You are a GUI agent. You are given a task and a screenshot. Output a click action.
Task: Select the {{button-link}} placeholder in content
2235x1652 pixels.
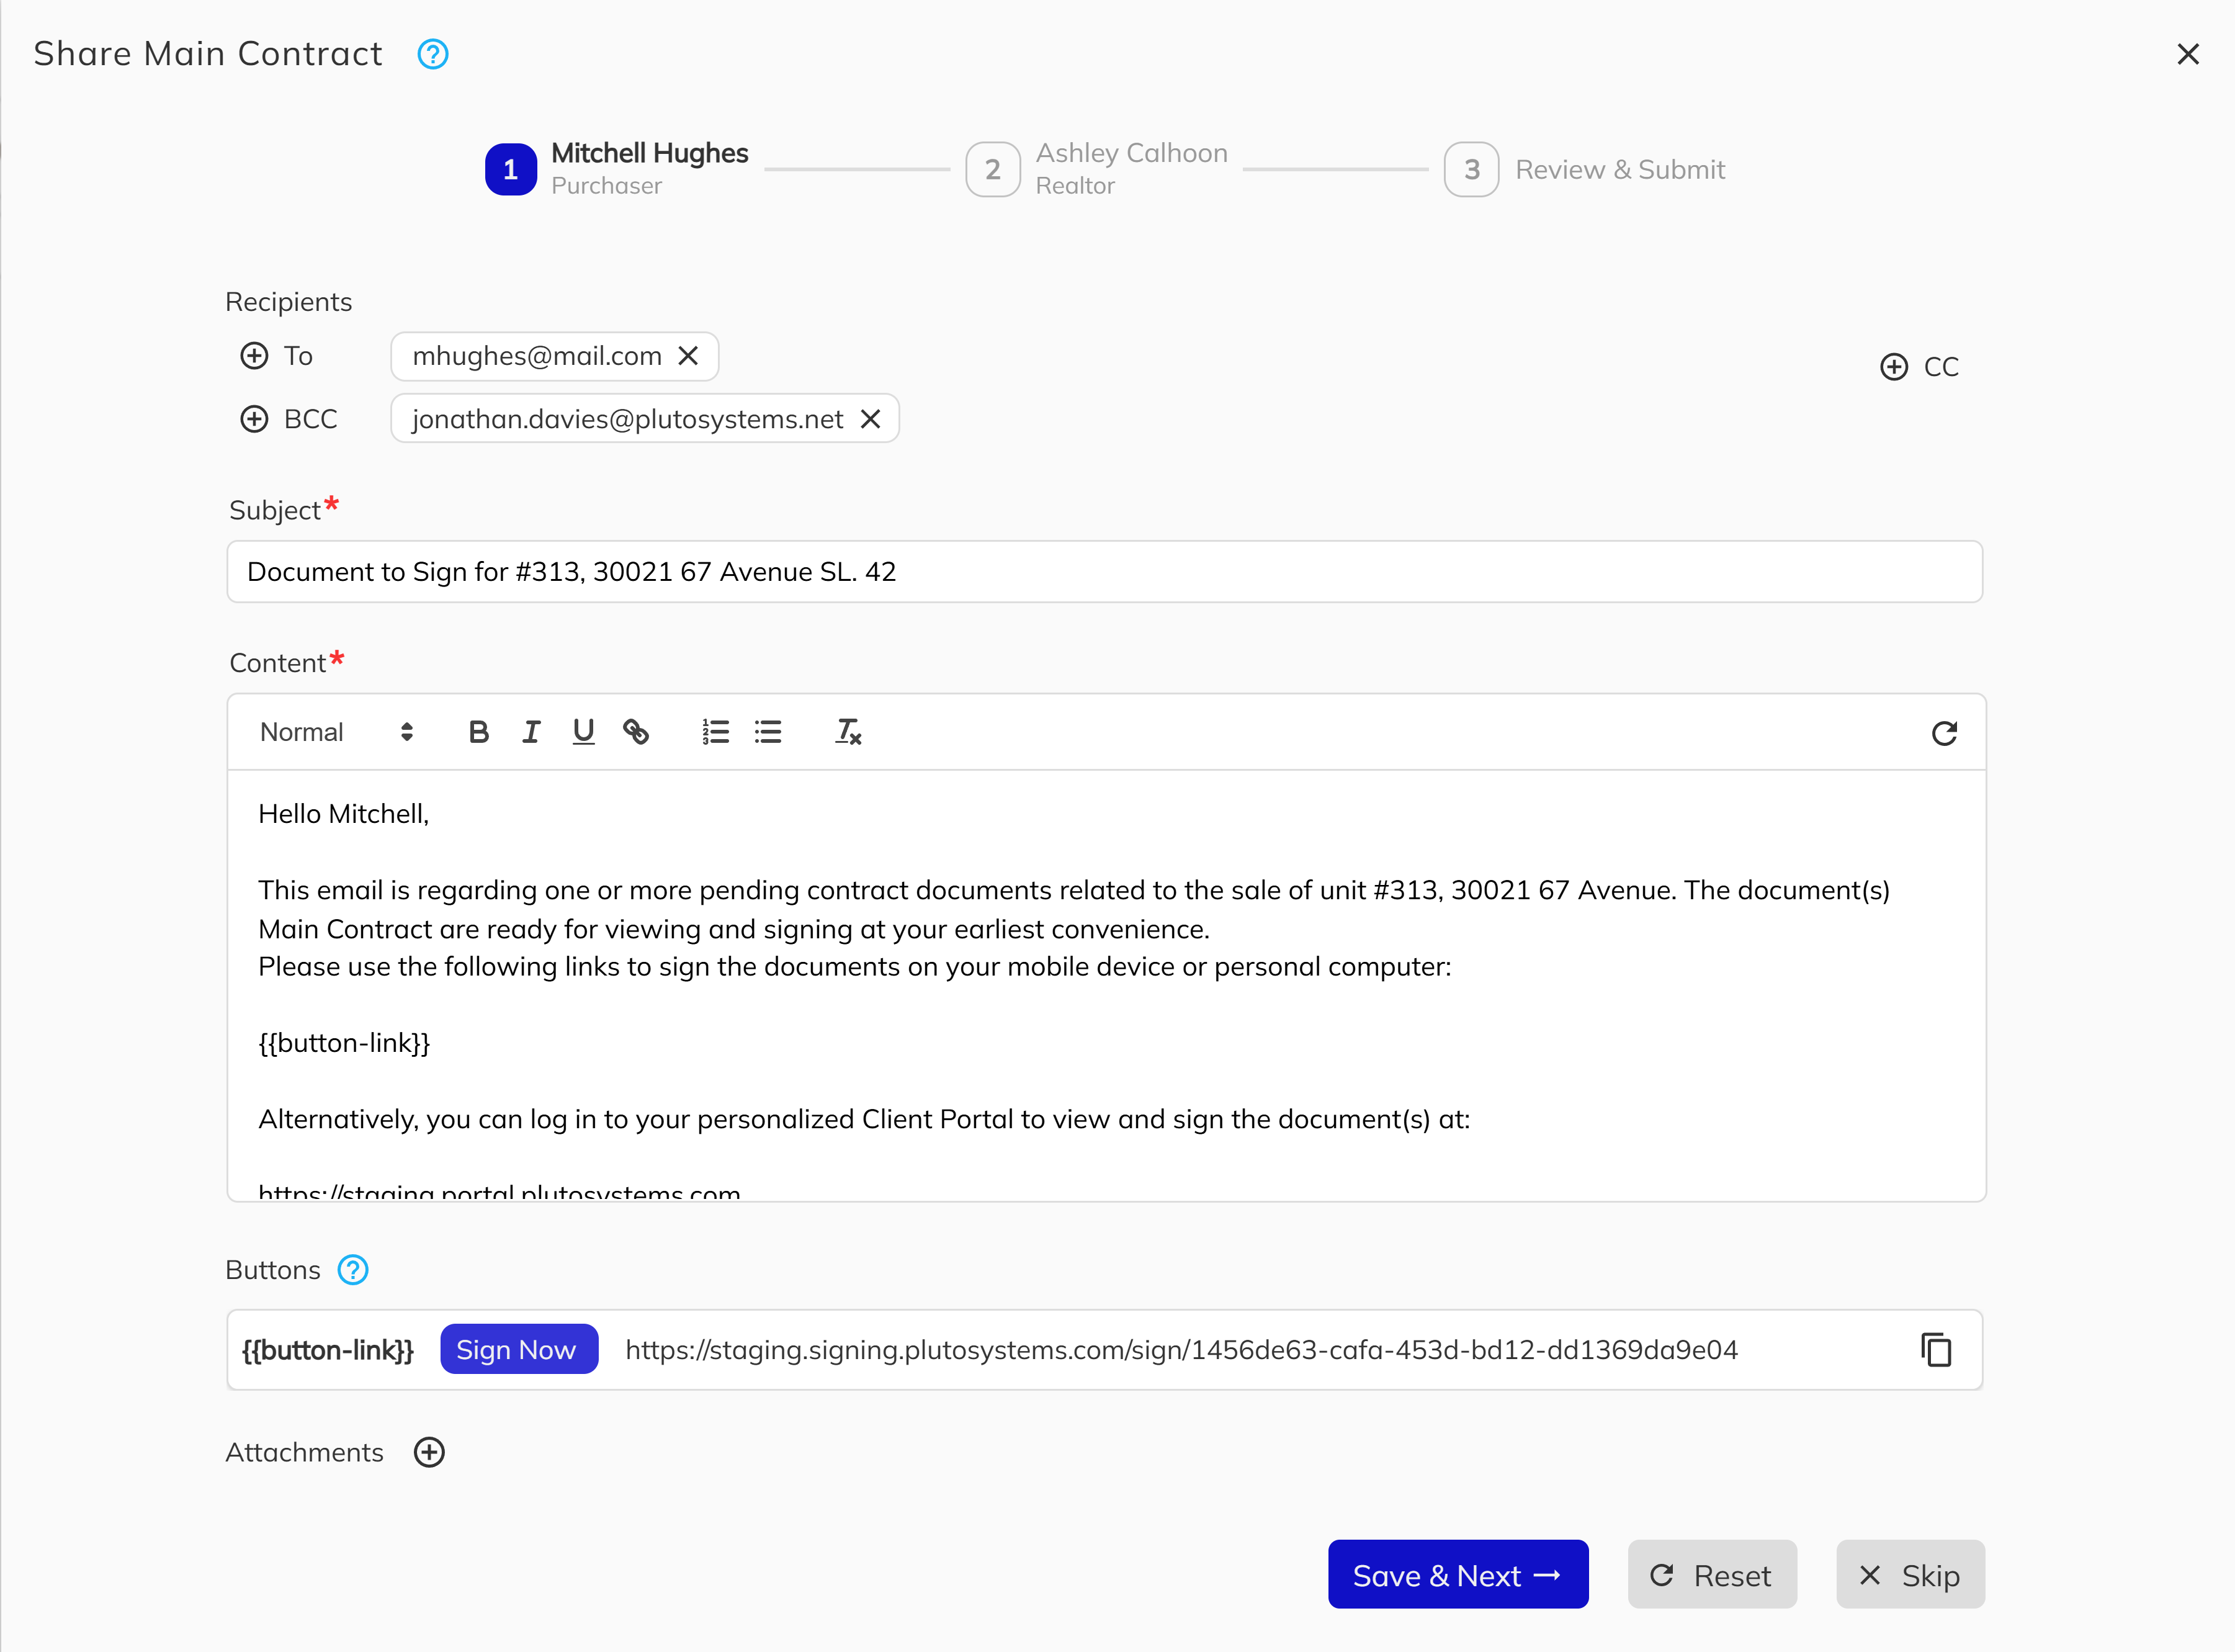pyautogui.click(x=344, y=1043)
